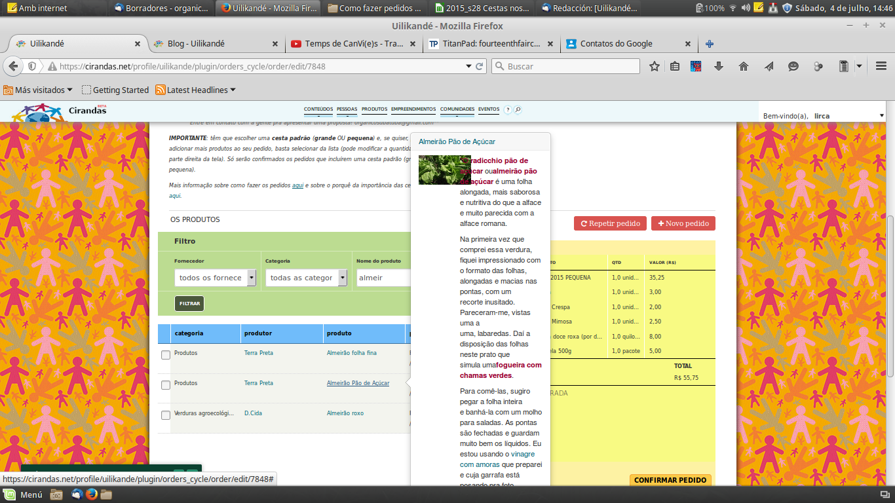Open PRODUTOS menu in Cirandas header
This screenshot has height=503, width=895.
(374, 109)
